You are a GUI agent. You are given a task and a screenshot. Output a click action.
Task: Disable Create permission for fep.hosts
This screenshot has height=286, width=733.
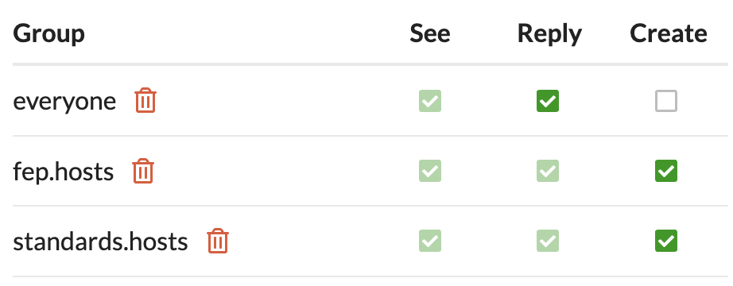(666, 171)
